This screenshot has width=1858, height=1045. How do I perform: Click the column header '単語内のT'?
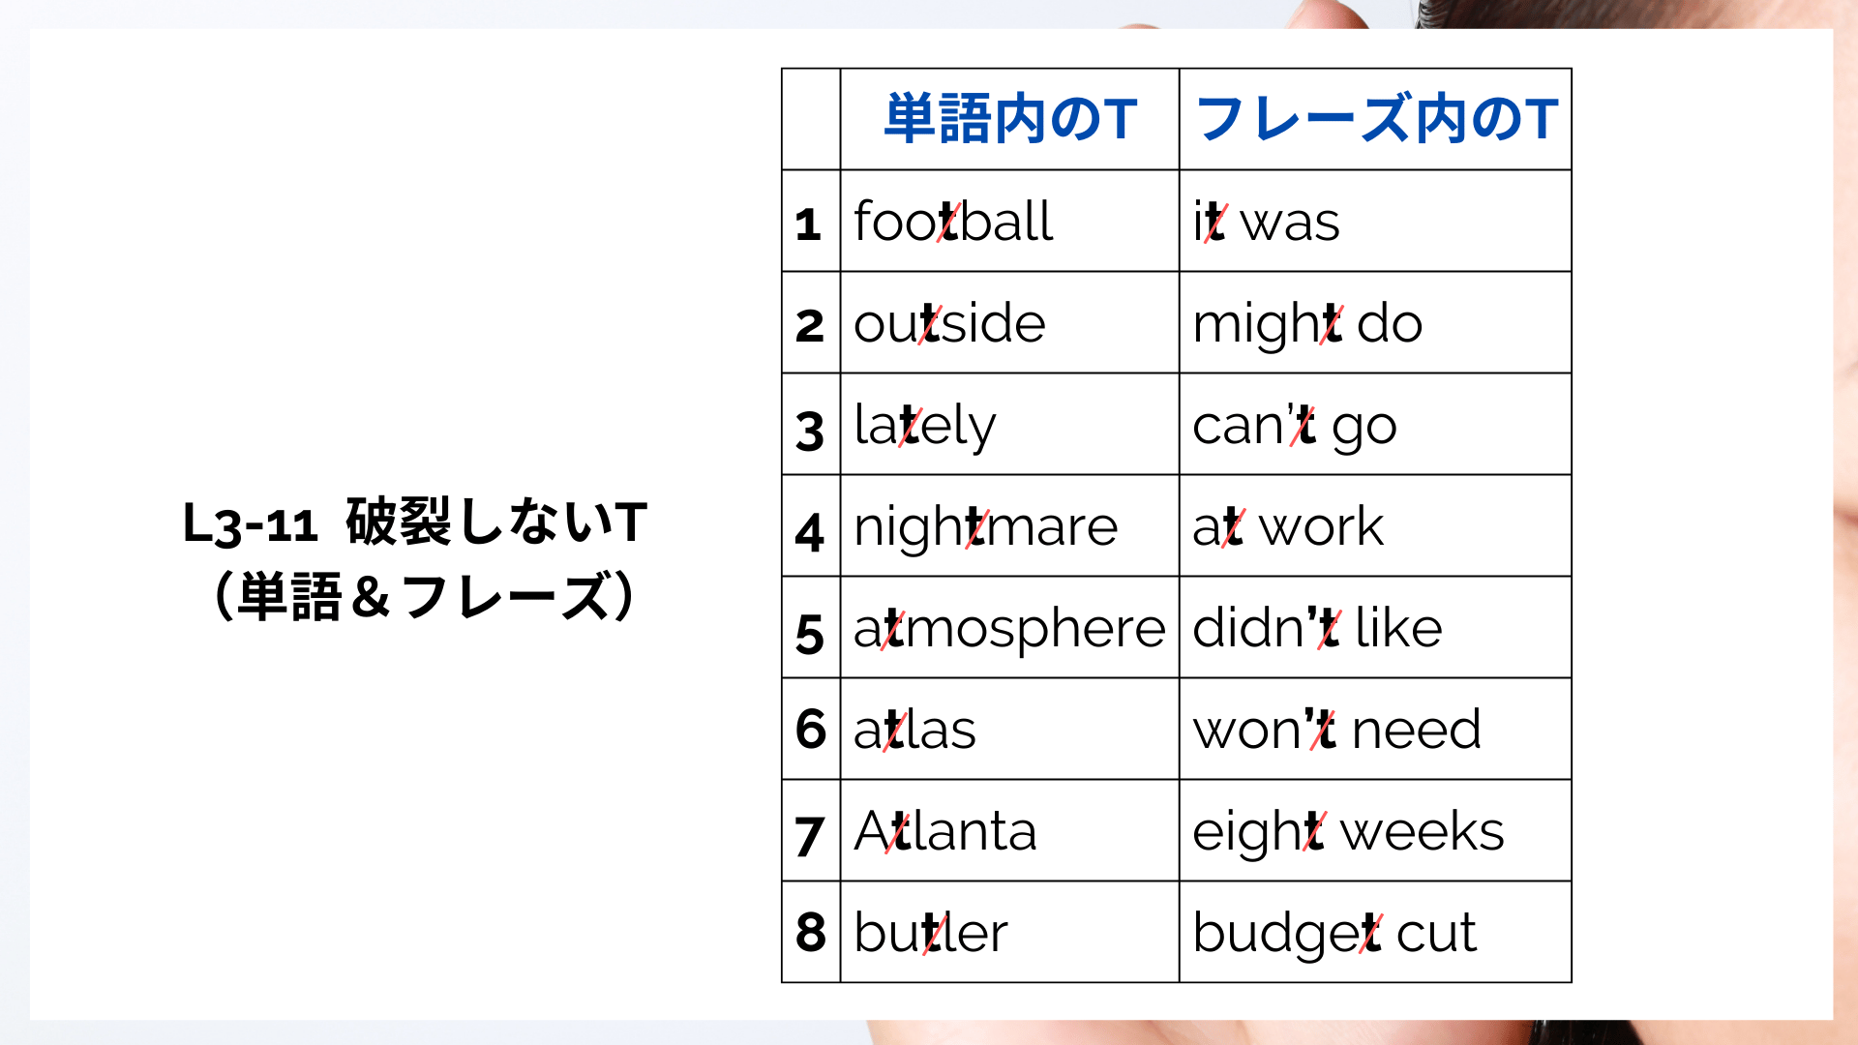1010,119
